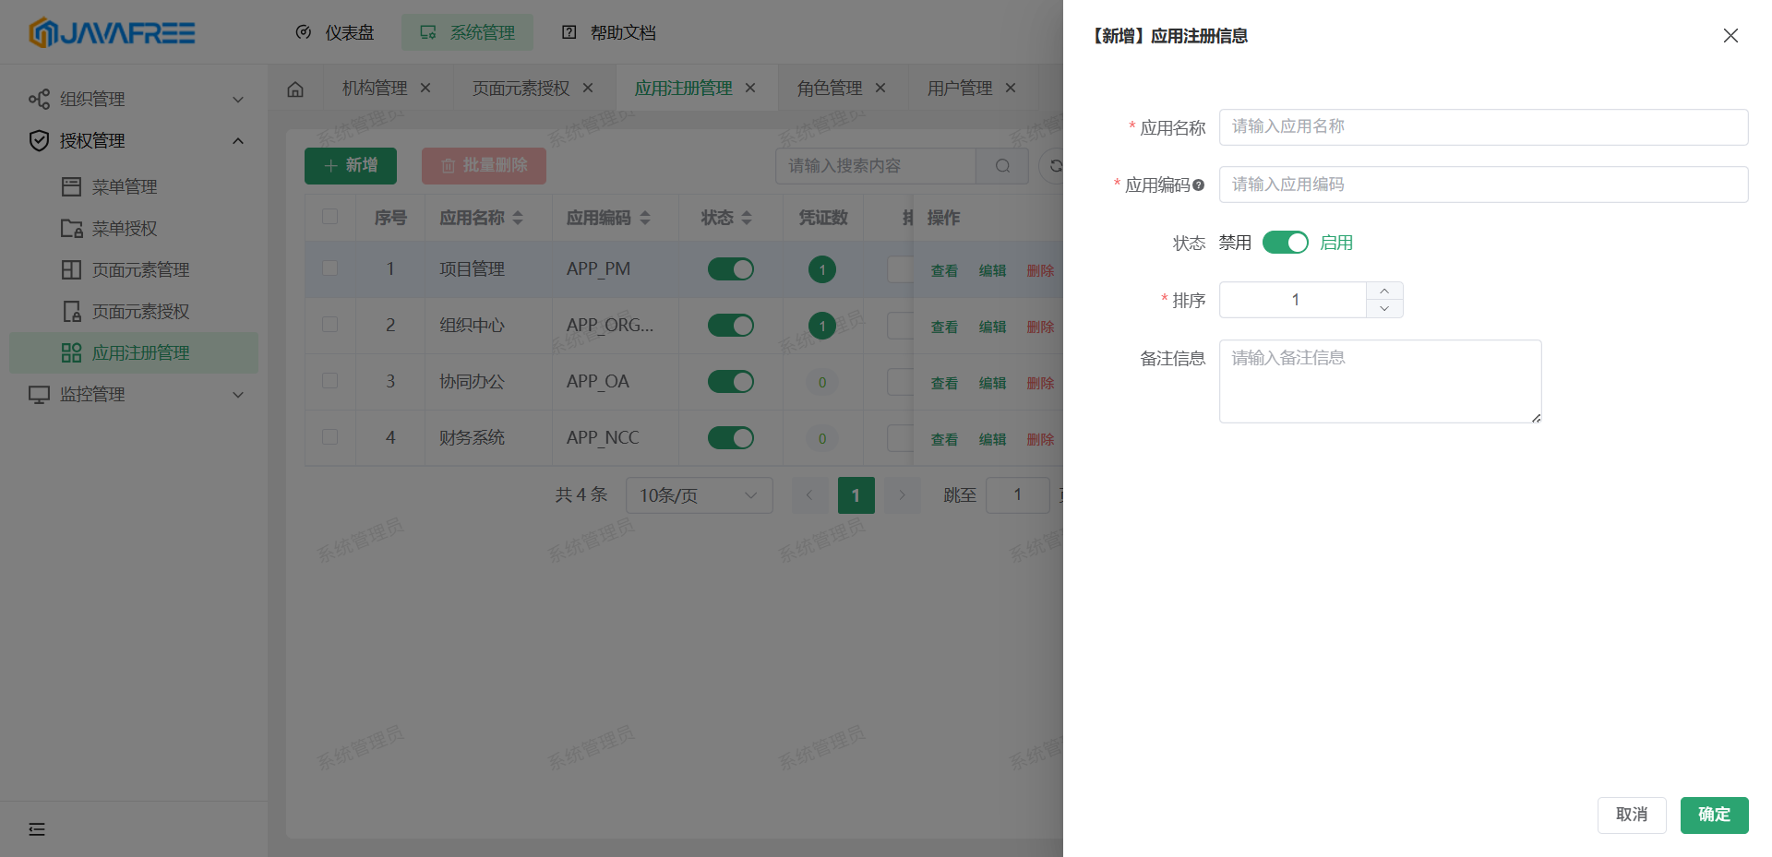This screenshot has height=857, width=1772.
Task: Switch to the 角色管理 tab
Action: pyautogui.click(x=830, y=88)
